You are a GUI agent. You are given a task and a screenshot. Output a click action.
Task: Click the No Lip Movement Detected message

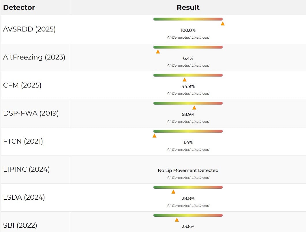[x=188, y=170]
